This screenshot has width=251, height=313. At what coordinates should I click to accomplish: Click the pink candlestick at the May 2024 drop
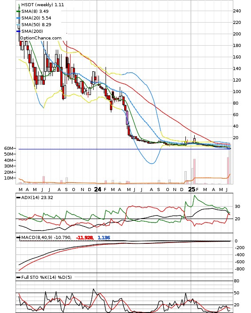[127, 118]
